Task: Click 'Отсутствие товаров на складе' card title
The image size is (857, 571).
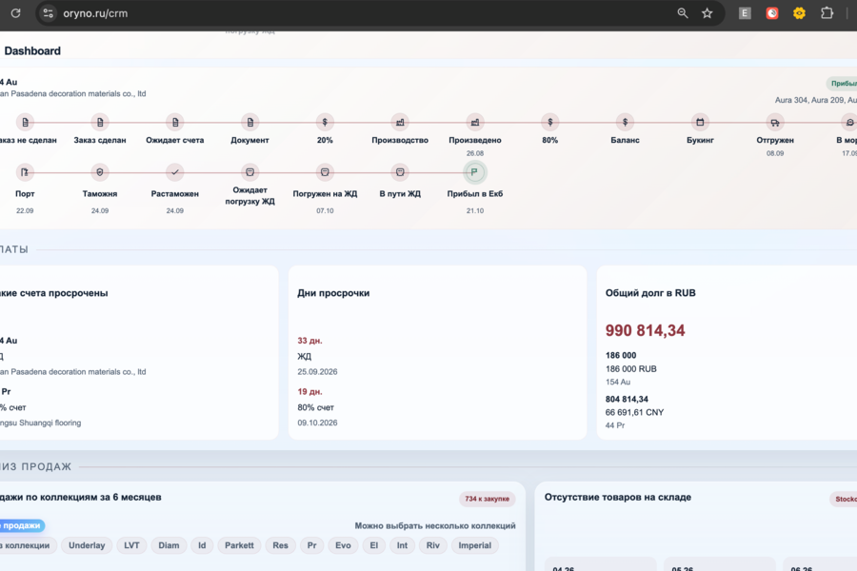Action: (x=618, y=497)
